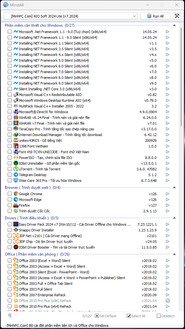
Task: Click the Run All button
Action: click(155, 16)
